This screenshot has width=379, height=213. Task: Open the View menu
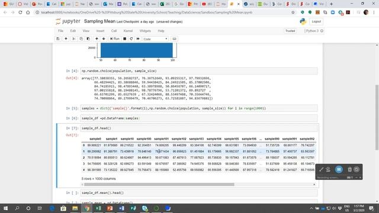tap(86, 31)
